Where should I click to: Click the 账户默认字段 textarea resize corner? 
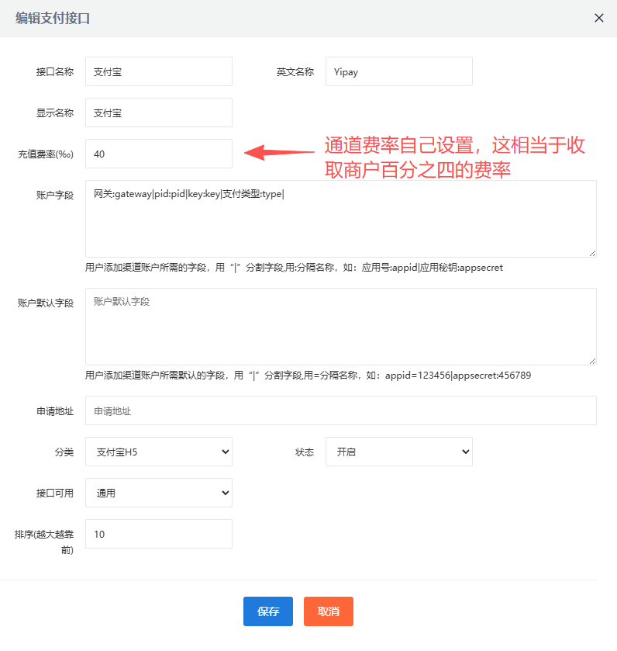pos(592,361)
